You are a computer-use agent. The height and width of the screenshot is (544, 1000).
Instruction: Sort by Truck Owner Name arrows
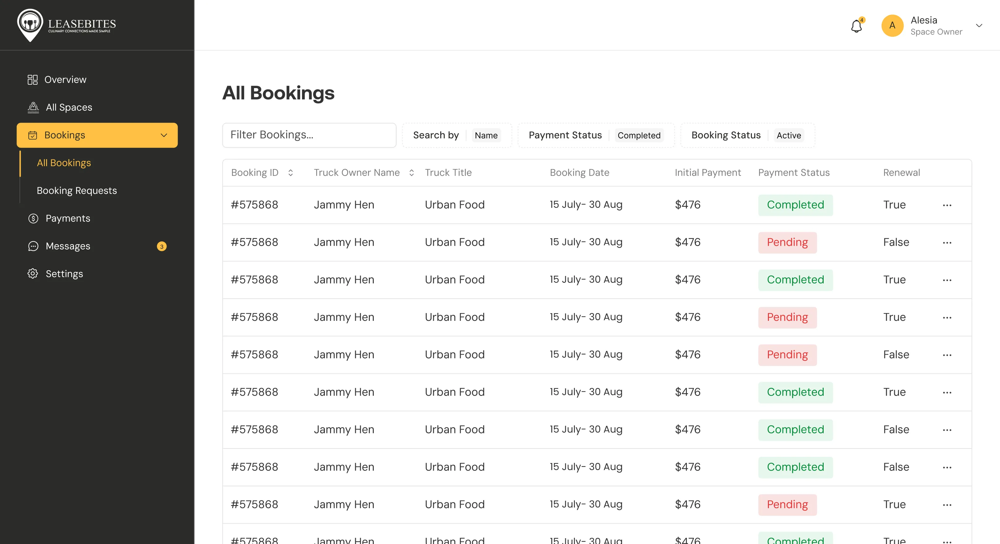point(412,173)
